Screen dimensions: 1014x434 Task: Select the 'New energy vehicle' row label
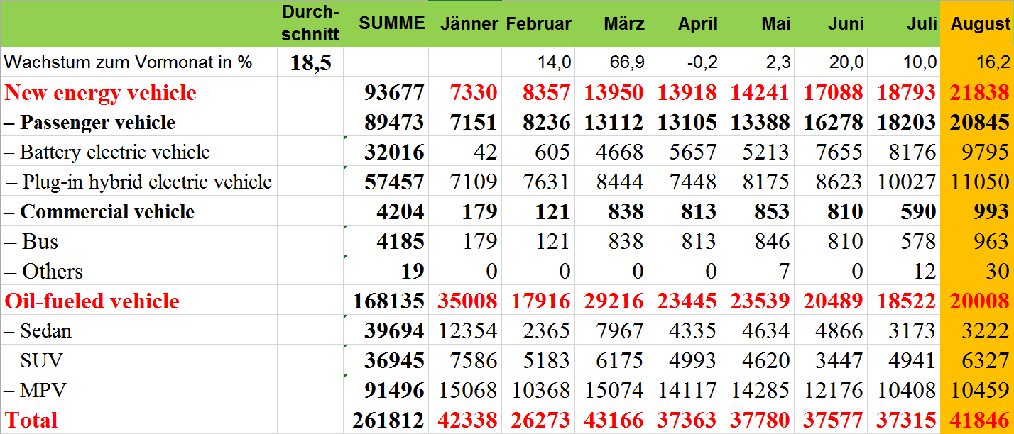pos(100,93)
